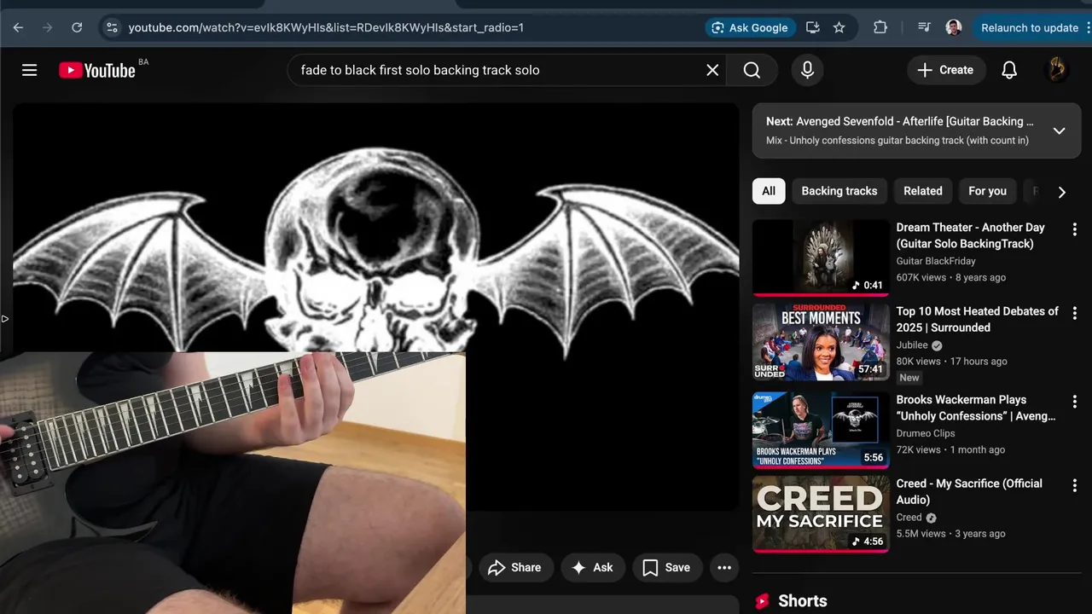Show more filter chips with right arrow
The image size is (1092, 614).
pos(1061,192)
